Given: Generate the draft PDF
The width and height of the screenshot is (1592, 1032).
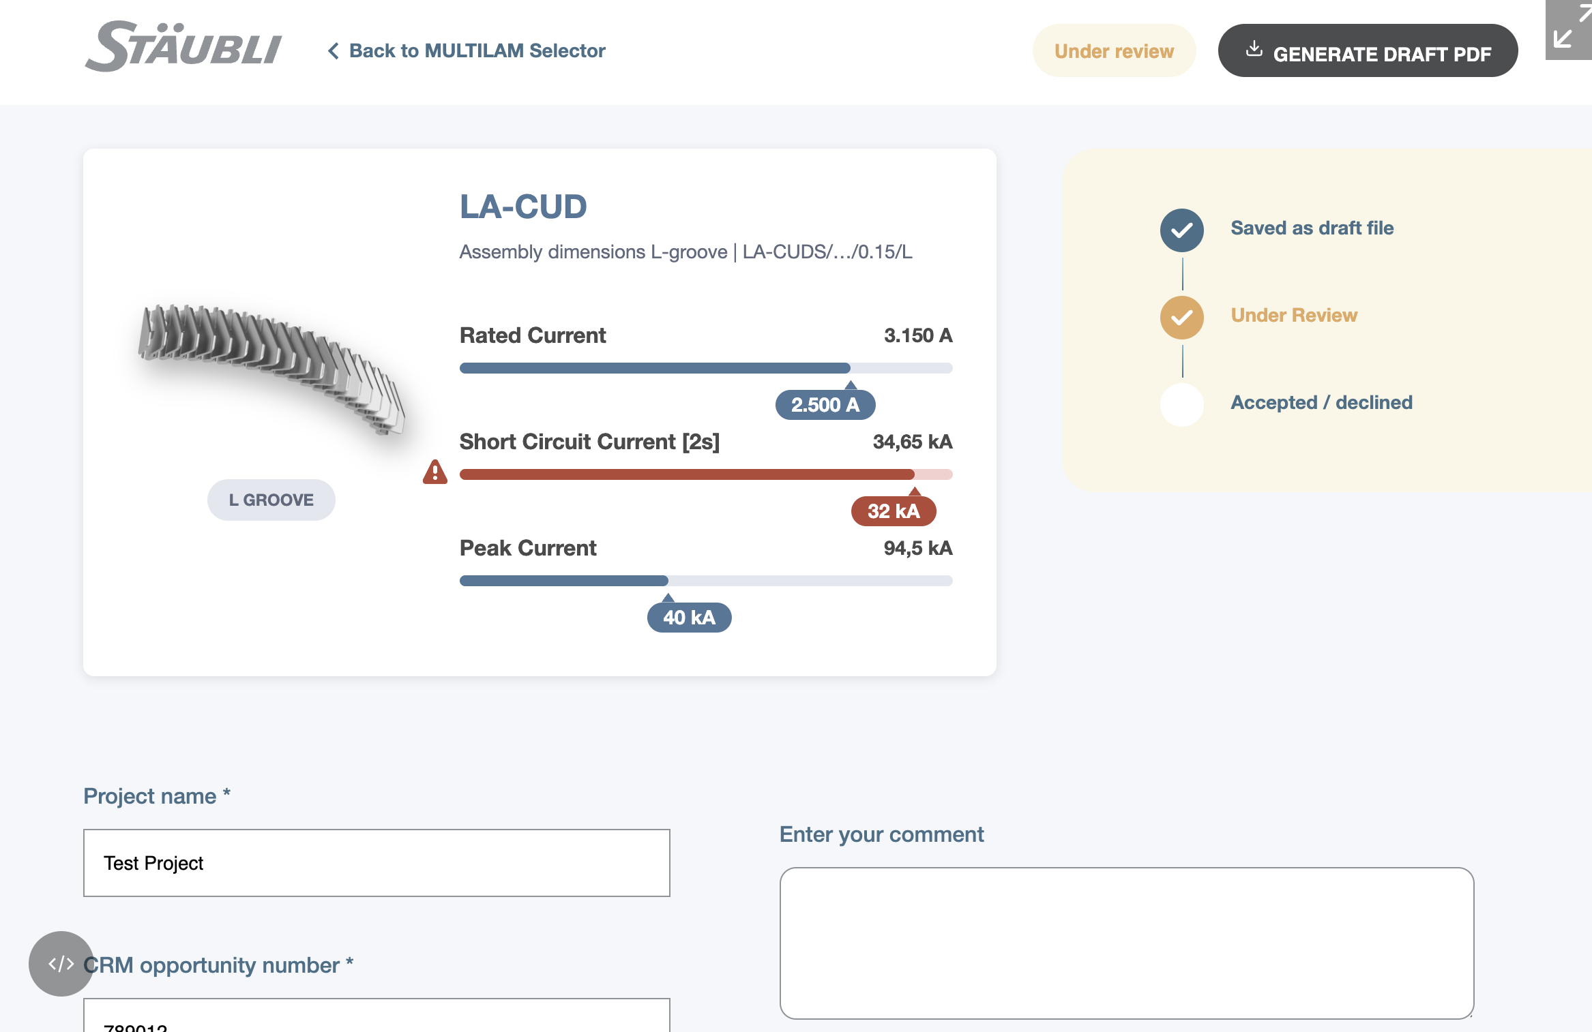Looking at the screenshot, I should coord(1368,51).
